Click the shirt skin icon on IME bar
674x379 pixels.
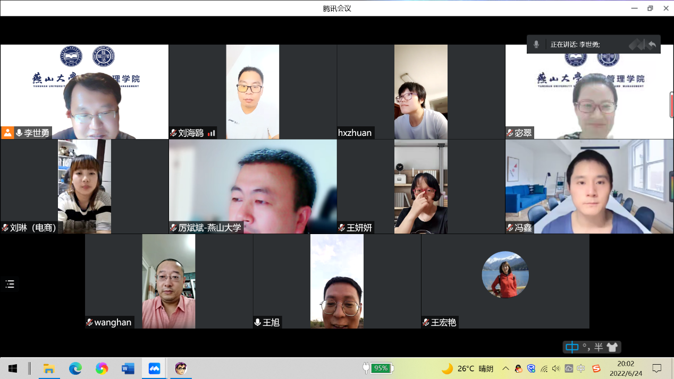(x=612, y=347)
